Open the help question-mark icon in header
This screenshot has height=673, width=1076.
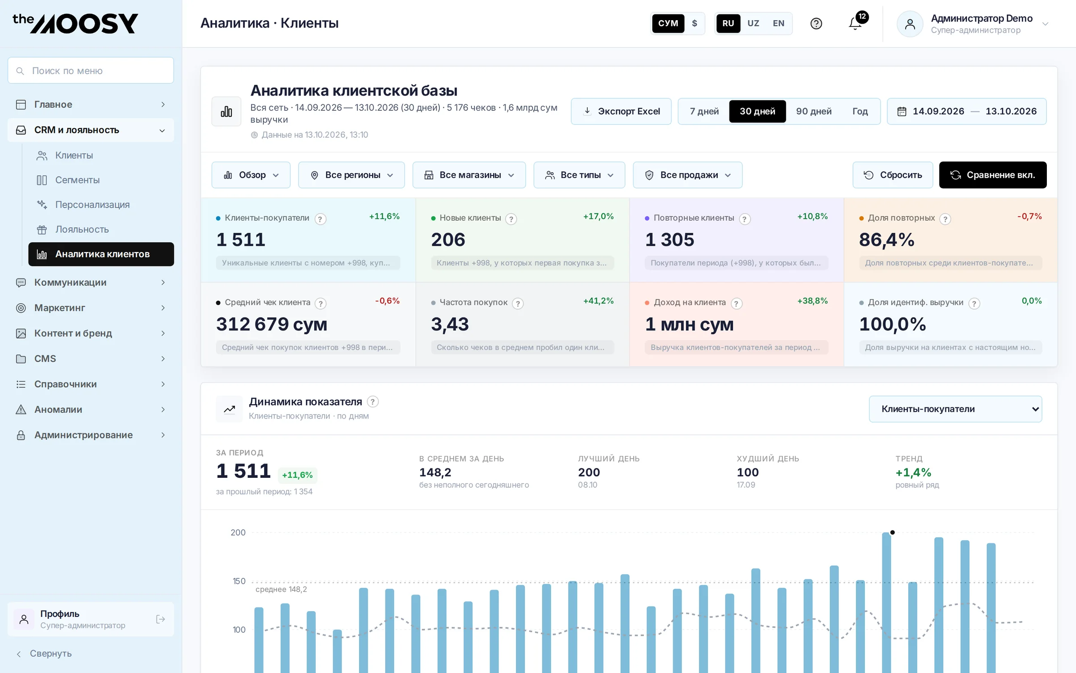coord(816,23)
